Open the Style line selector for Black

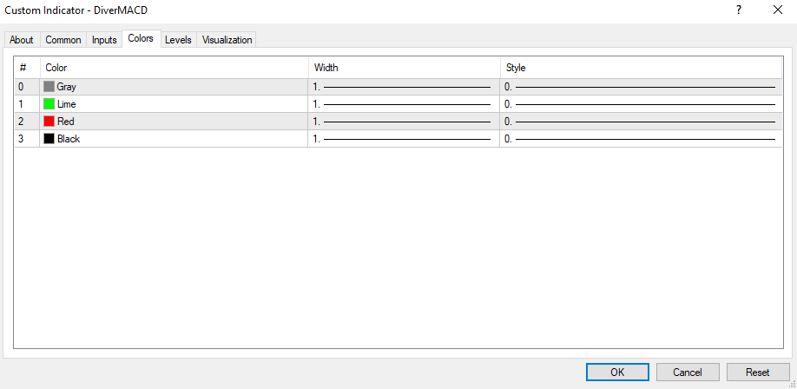pos(641,139)
